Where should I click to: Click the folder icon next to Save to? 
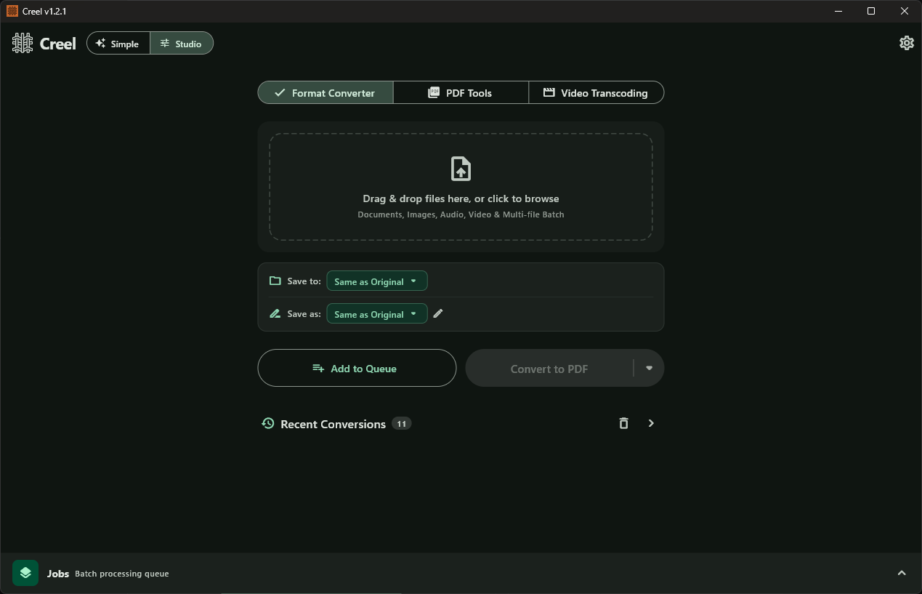point(275,281)
